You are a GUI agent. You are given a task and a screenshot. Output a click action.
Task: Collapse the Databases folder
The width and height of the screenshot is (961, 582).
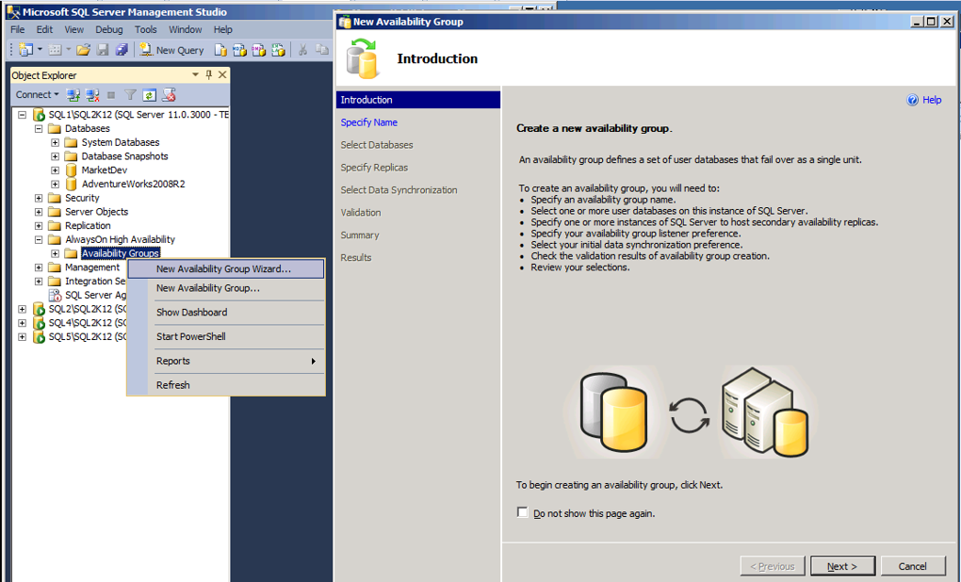39,129
